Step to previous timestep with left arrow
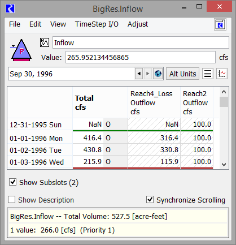This screenshot has width=236, height=245. click(139, 74)
